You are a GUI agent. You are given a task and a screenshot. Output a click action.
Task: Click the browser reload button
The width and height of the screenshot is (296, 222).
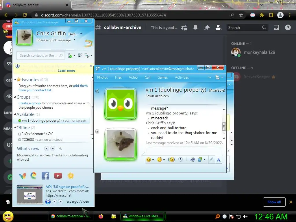[x=25, y=15]
